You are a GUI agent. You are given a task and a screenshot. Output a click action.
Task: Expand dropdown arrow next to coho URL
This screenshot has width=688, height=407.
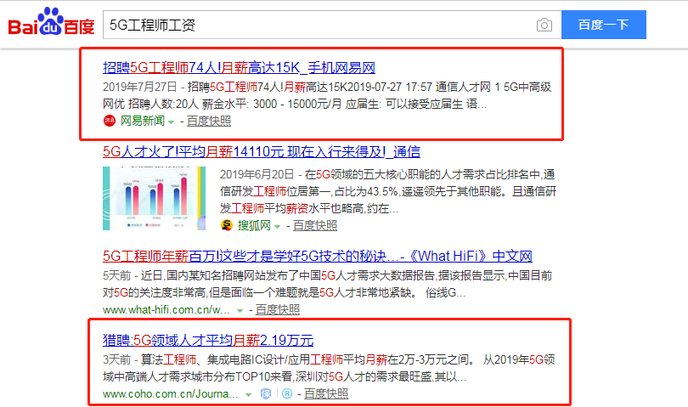[248, 395]
